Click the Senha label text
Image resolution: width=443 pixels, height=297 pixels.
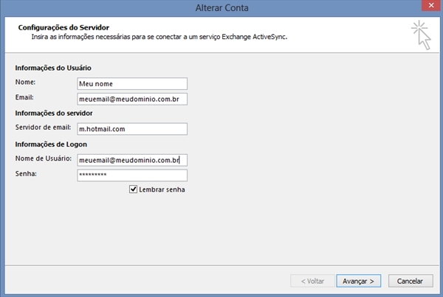(26, 174)
